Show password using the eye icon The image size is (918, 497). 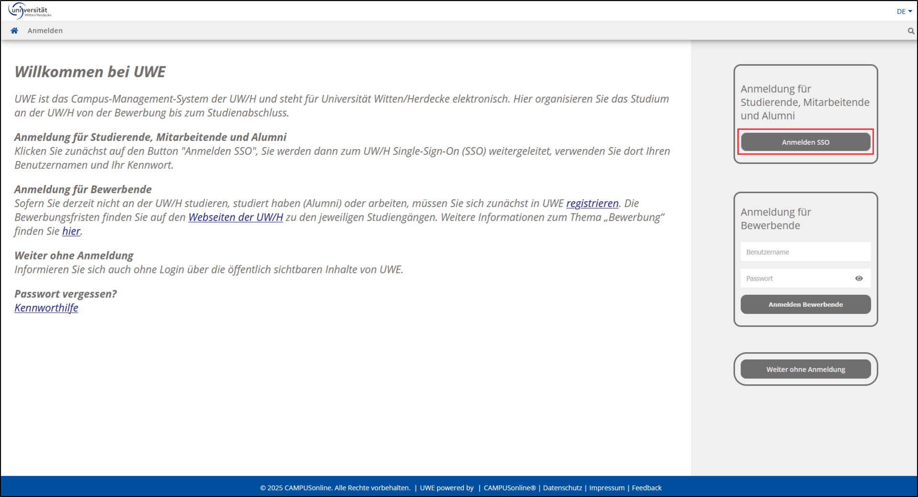[859, 279]
